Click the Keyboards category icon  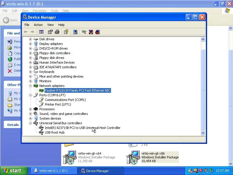coord(36,72)
